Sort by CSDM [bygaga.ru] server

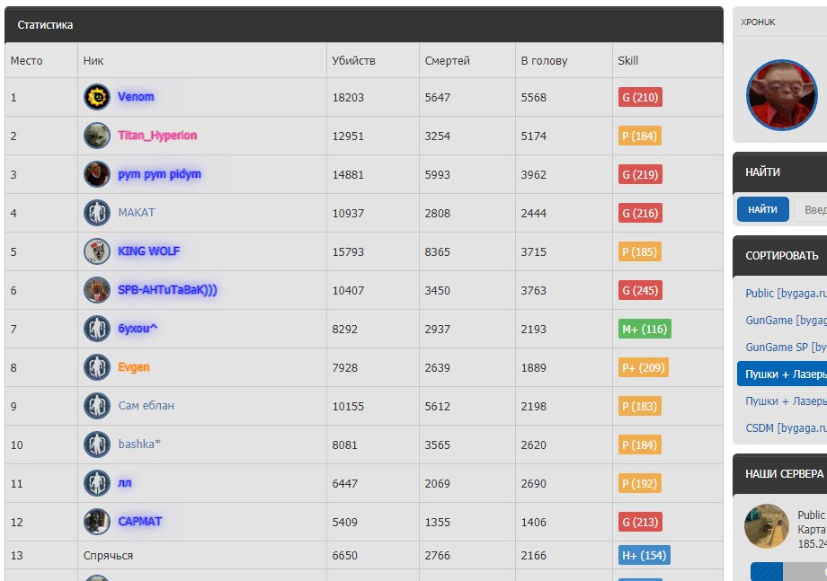(786, 428)
